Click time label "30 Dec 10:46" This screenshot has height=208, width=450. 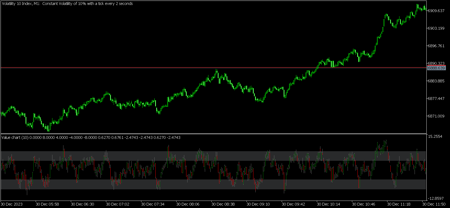(x=364, y=204)
